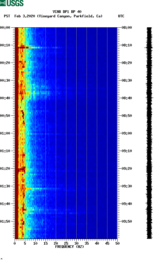The image size is (162, 262).
Task: Click the 'PST' timezone label
Action: click(7, 16)
